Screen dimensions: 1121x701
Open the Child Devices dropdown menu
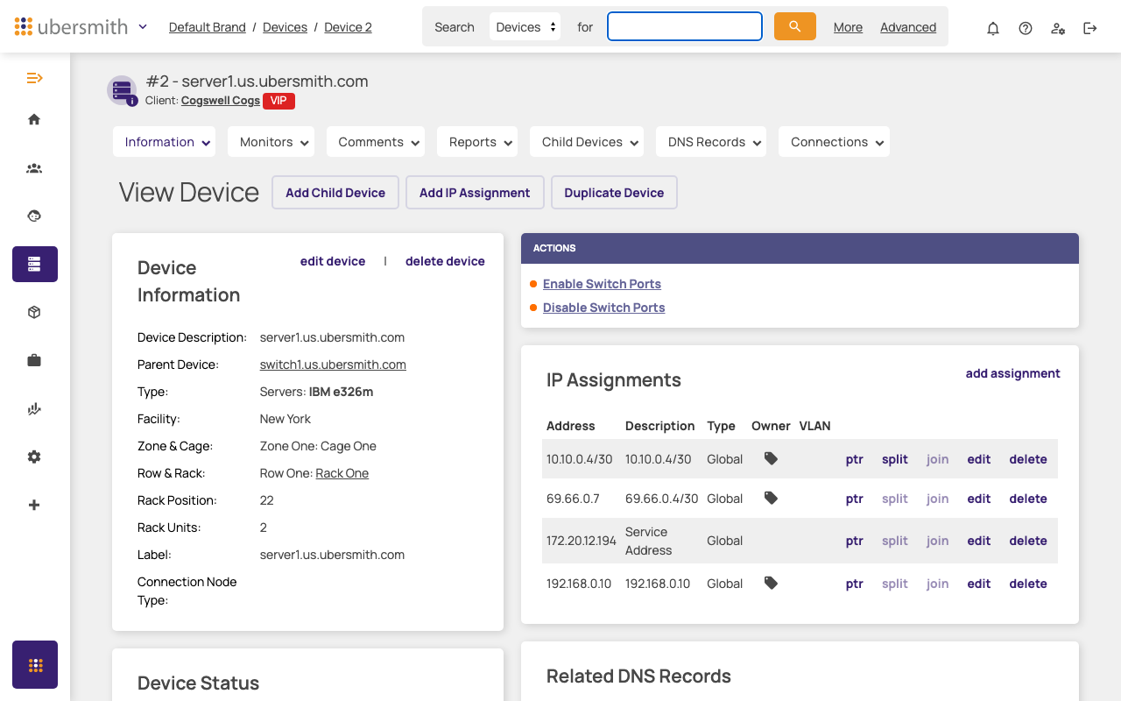(x=587, y=142)
